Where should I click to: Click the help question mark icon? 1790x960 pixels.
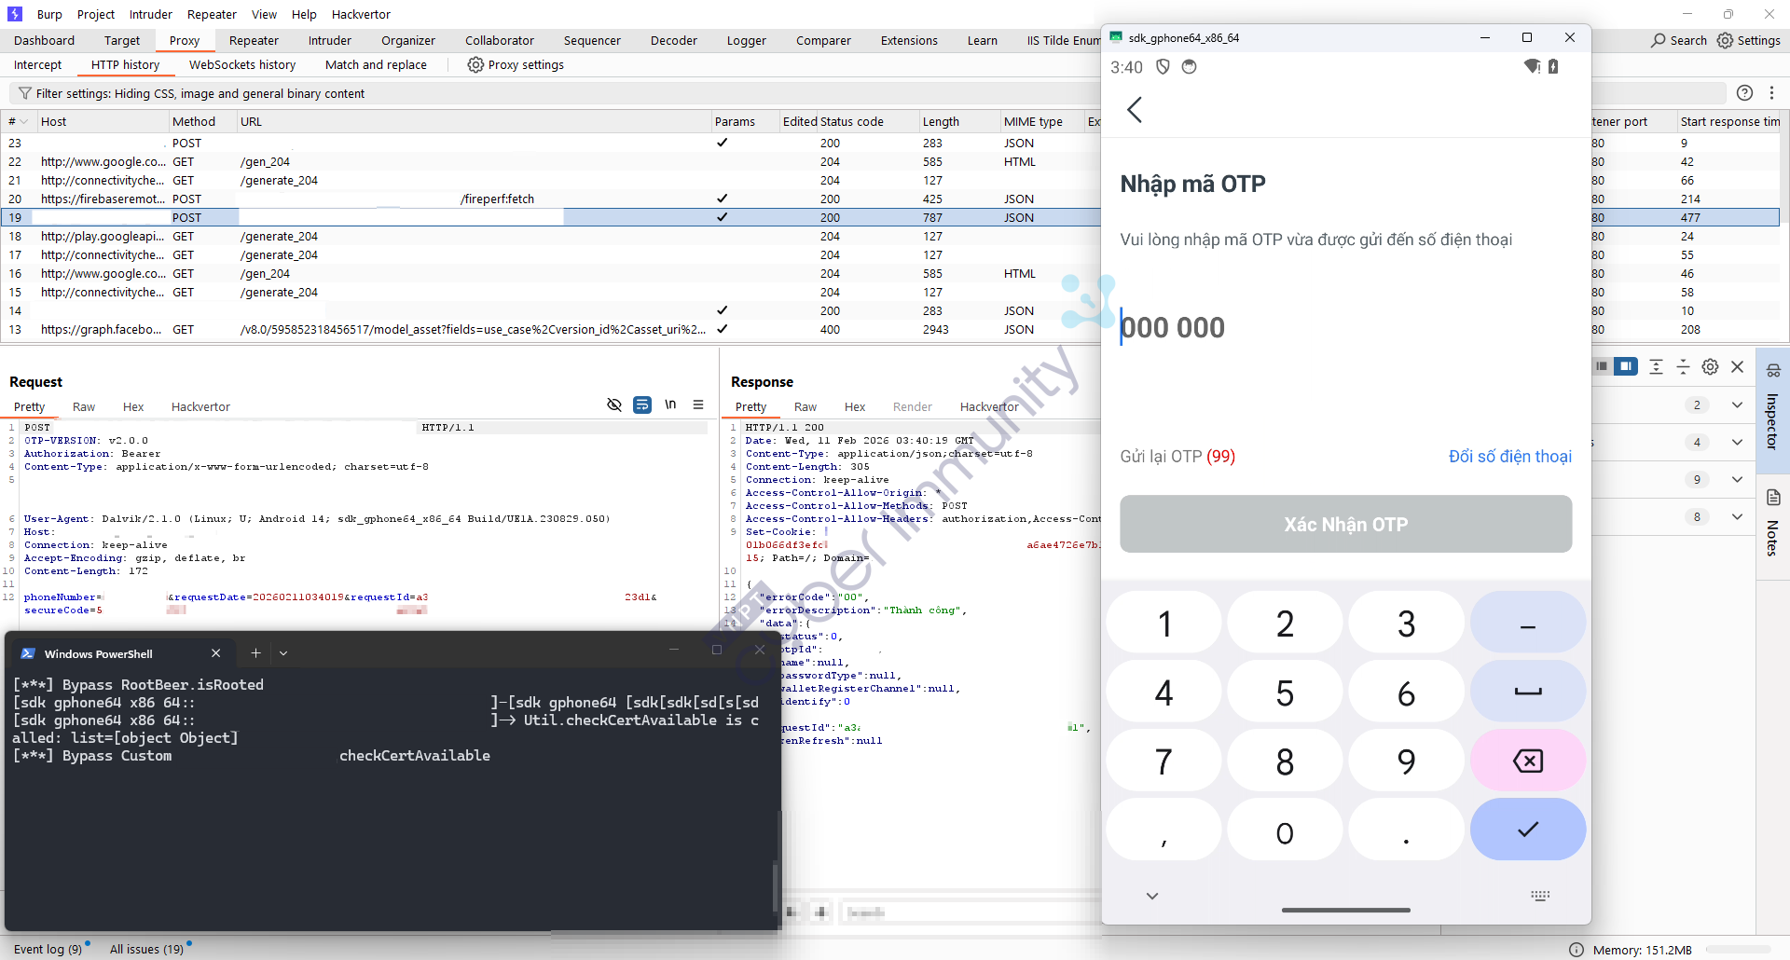1744,93
